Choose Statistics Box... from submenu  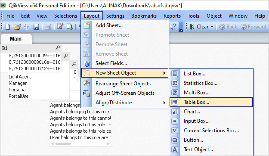211,83
